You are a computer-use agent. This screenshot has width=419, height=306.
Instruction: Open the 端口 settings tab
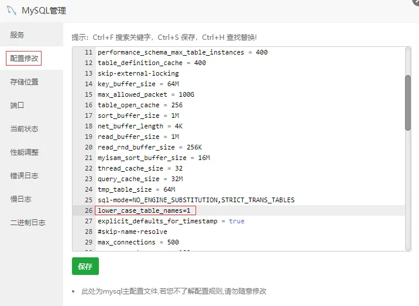(18, 106)
